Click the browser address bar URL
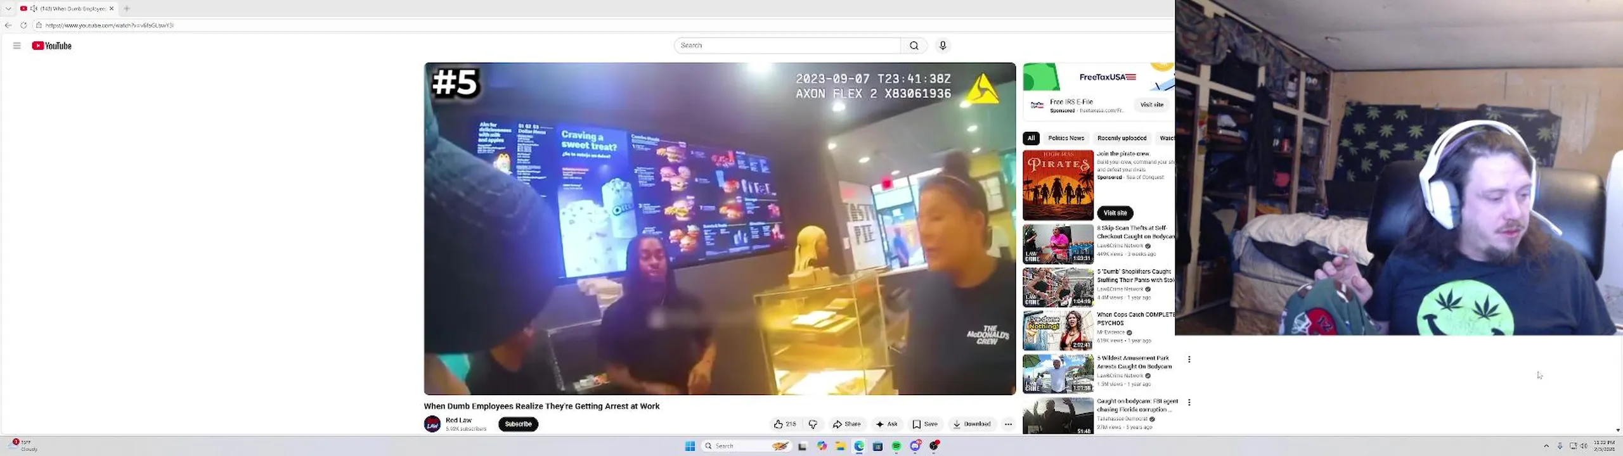 coord(110,25)
